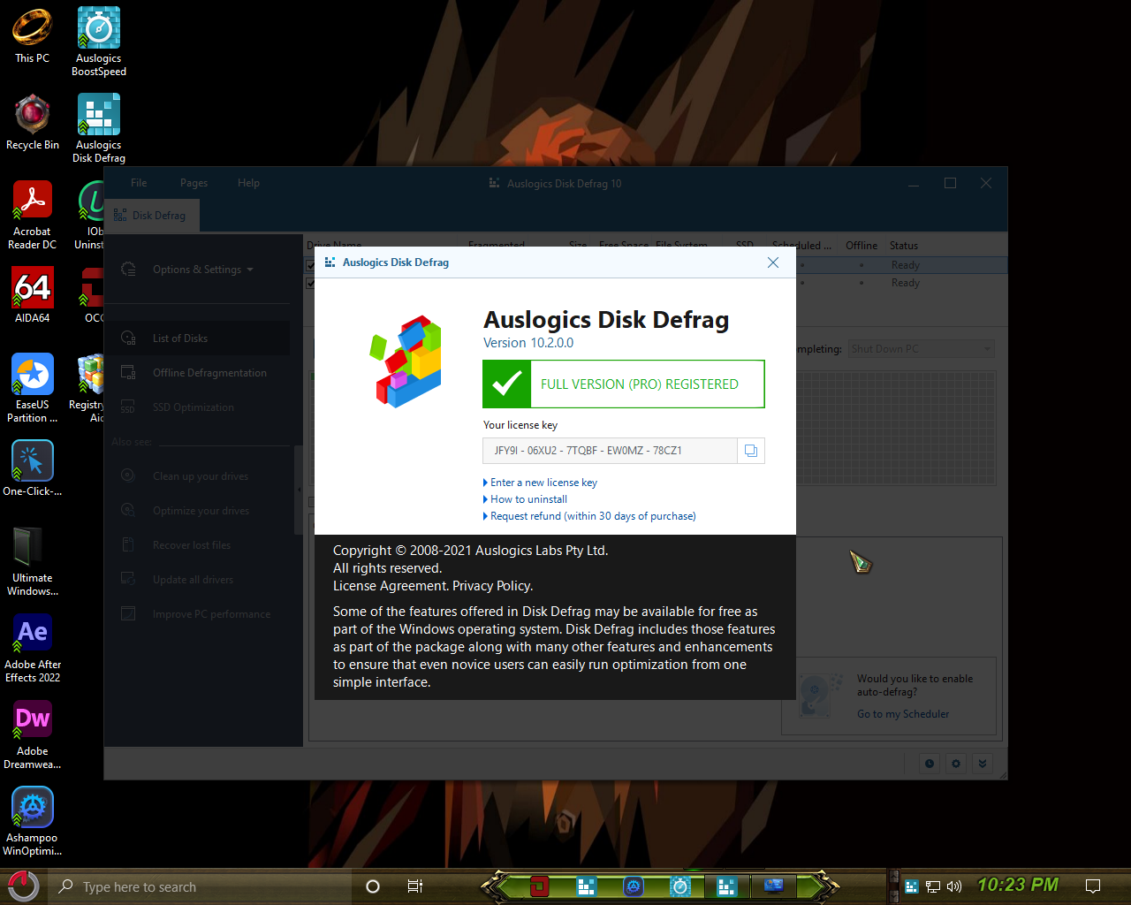The image size is (1131, 905).
Task: Click the taskbar search box
Action: [201, 886]
